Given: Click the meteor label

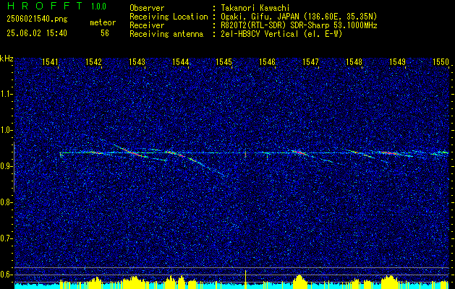Looking at the screenshot, I should point(103,22).
